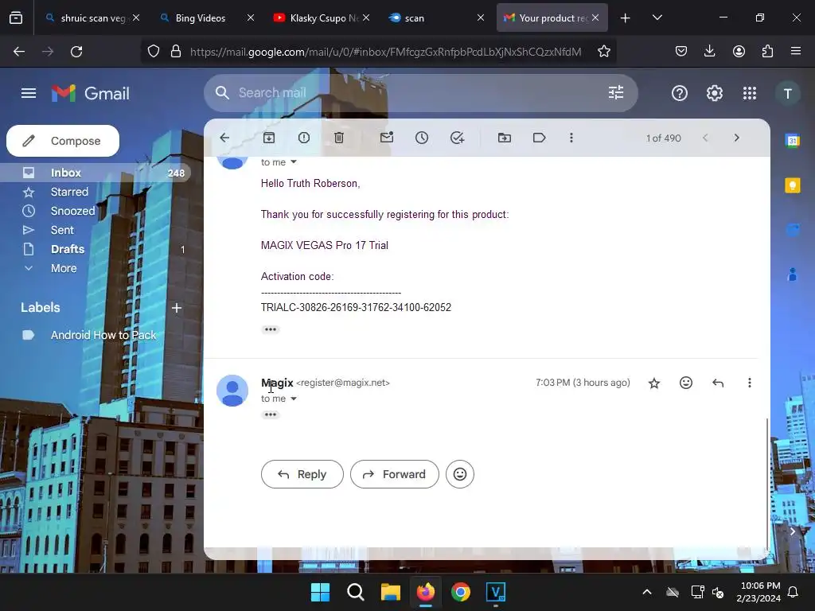This screenshot has height=611, width=815.
Task: Open Google Keep side panel
Action: [793, 185]
